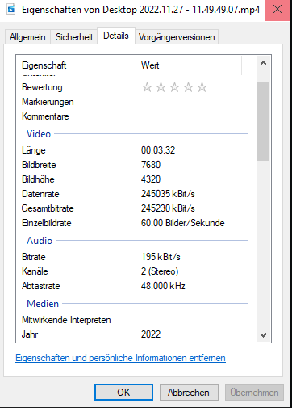
Task: Click the 195 kBit/s value
Action: pyautogui.click(x=161, y=257)
